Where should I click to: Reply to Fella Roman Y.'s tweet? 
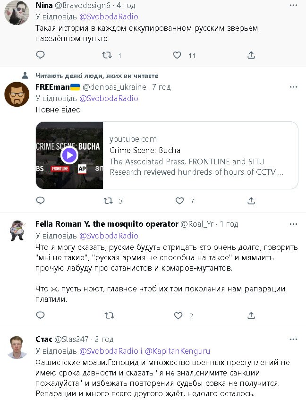click(41, 315)
